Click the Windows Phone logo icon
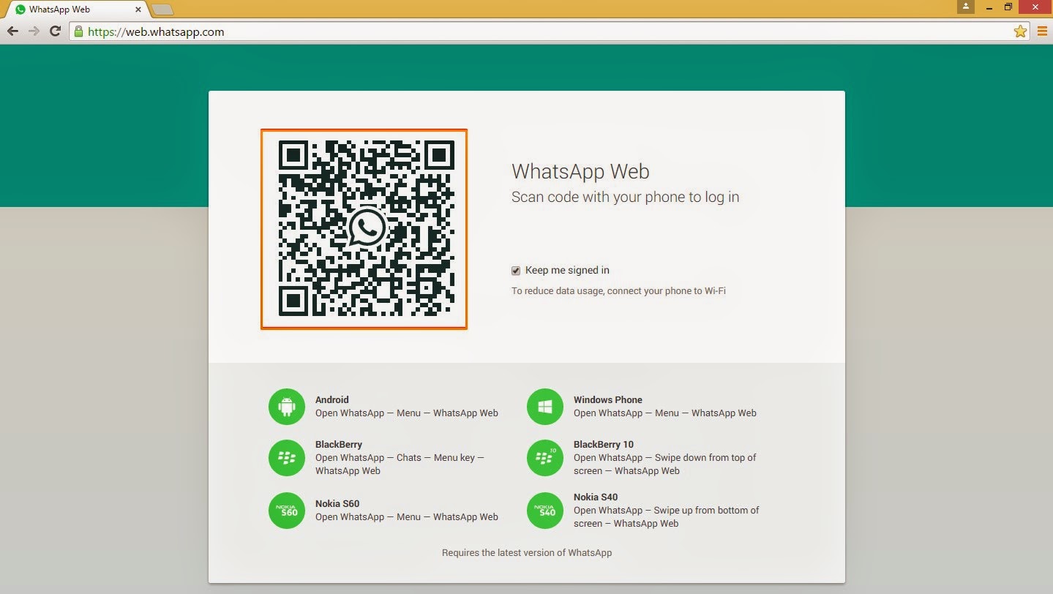The width and height of the screenshot is (1053, 594). click(x=545, y=407)
